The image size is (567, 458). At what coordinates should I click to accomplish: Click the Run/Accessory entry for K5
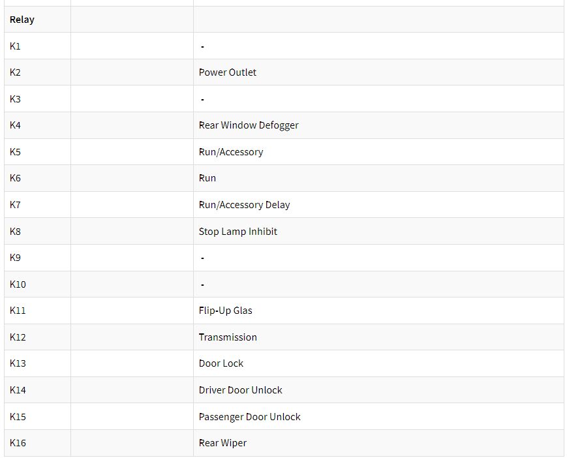click(231, 152)
